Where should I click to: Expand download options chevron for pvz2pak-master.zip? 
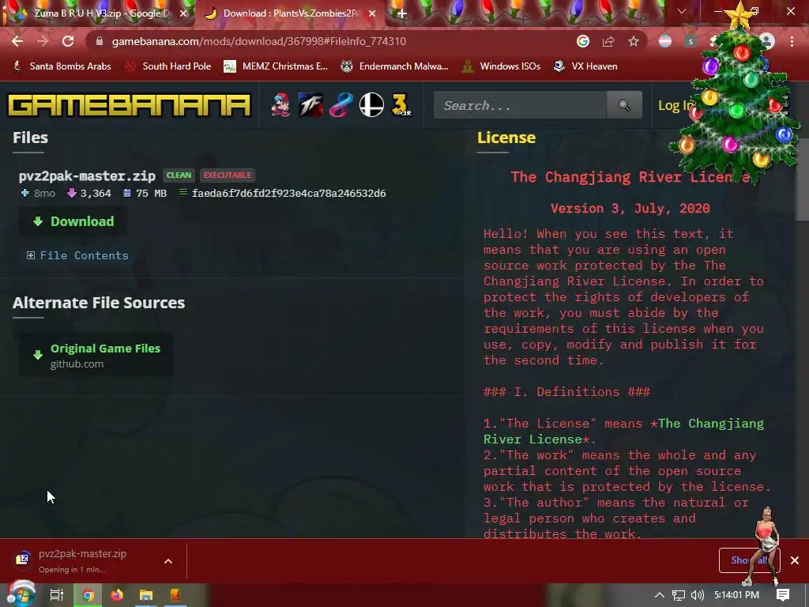point(168,561)
